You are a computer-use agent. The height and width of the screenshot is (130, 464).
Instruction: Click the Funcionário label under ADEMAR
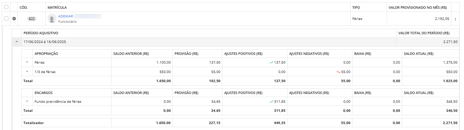click(x=67, y=22)
